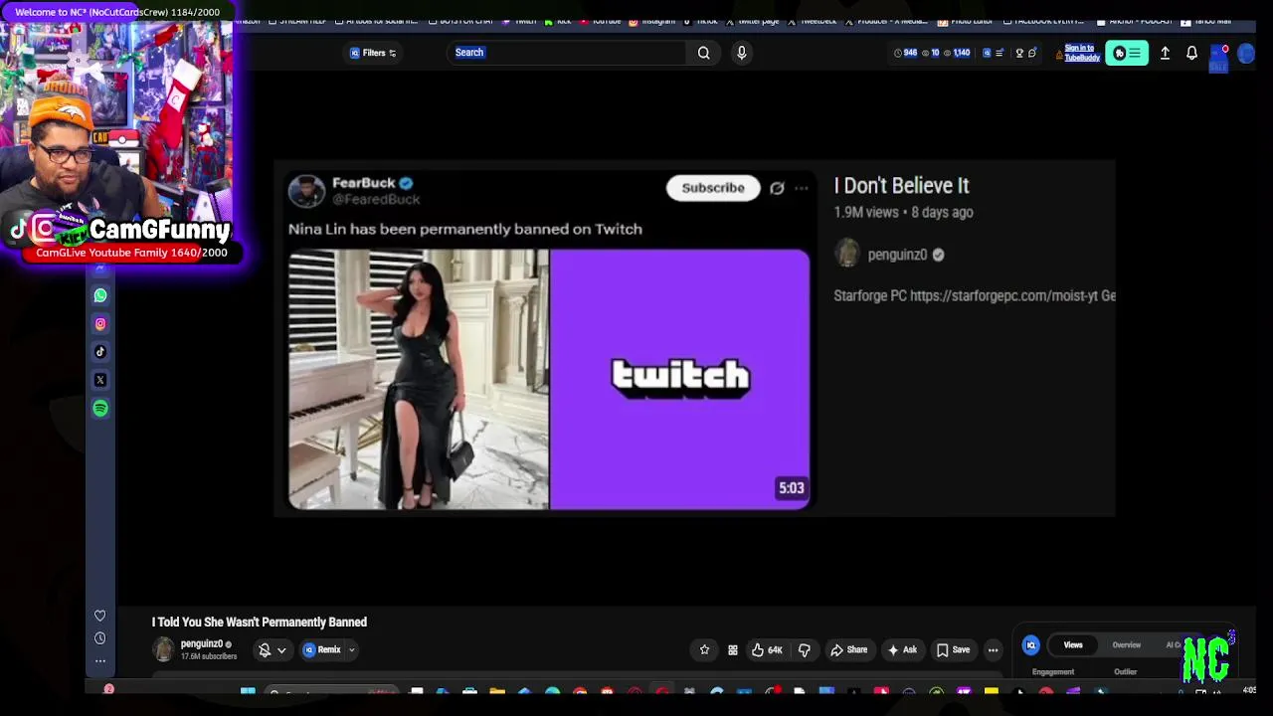This screenshot has width=1273, height=716.
Task: Subscribe to FearBuck in the video
Action: click(713, 188)
